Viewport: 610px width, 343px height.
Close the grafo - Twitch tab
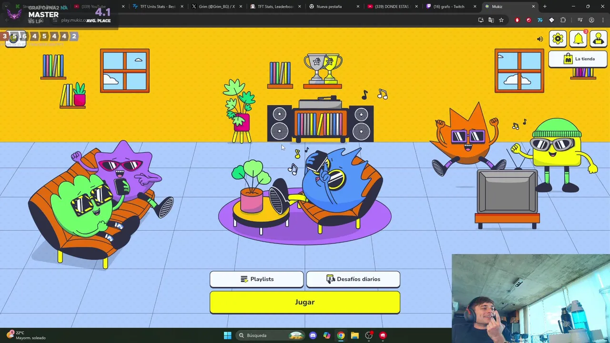475,7
